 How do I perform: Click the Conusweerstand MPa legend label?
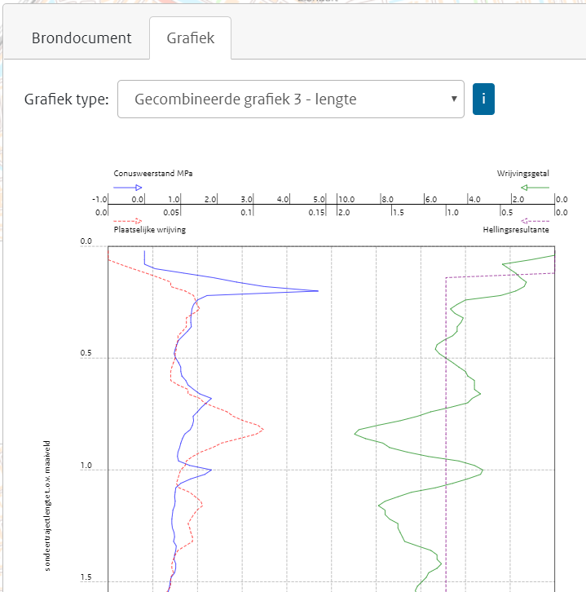pos(152,174)
